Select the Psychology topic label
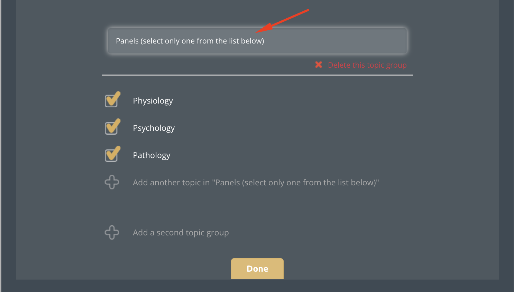The width and height of the screenshot is (514, 292). (154, 128)
